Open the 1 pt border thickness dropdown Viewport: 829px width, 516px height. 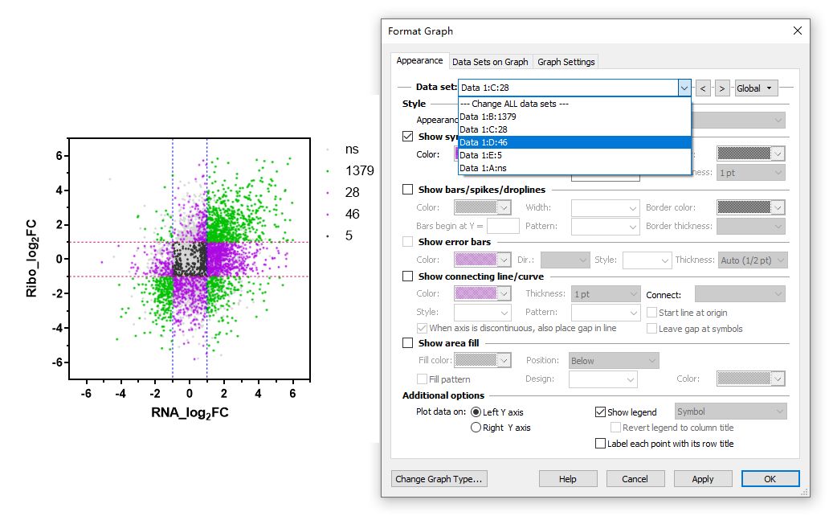[x=751, y=173]
